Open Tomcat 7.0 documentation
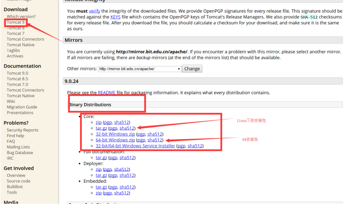364x208 pixels. pos(17,84)
